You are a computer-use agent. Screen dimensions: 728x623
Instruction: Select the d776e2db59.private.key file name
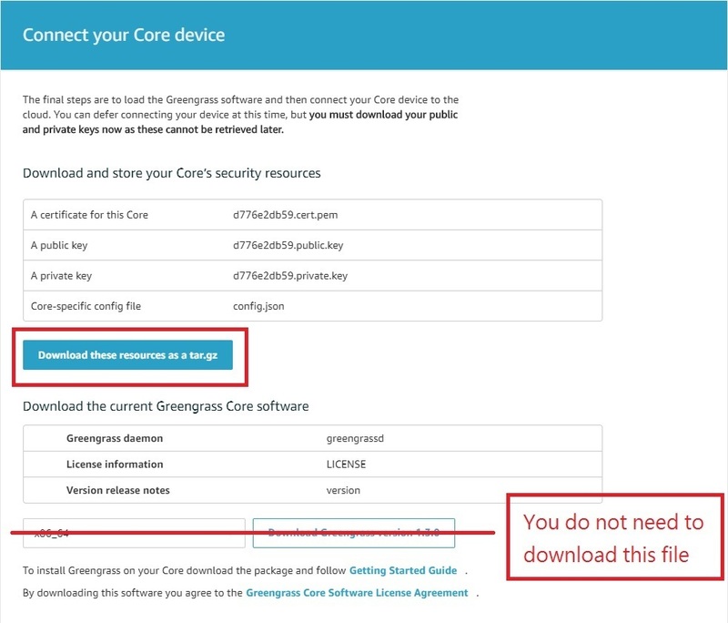coord(290,275)
